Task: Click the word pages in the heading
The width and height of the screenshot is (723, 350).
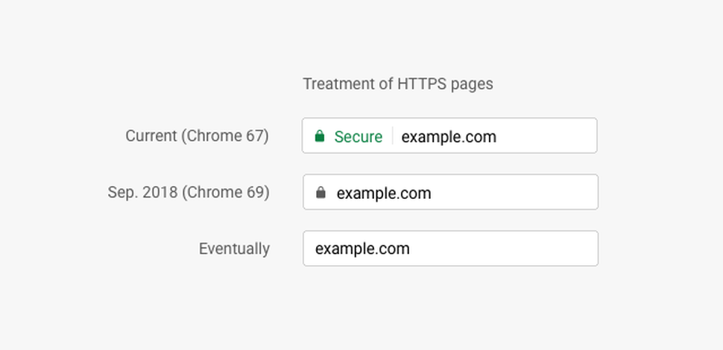Action: click(472, 84)
